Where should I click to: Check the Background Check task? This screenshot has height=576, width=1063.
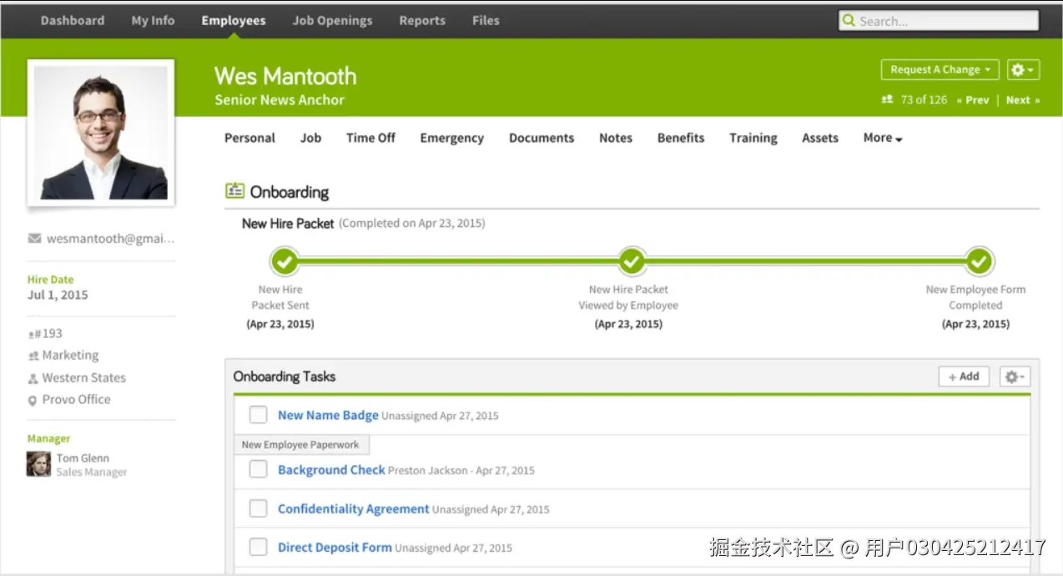pyautogui.click(x=259, y=470)
